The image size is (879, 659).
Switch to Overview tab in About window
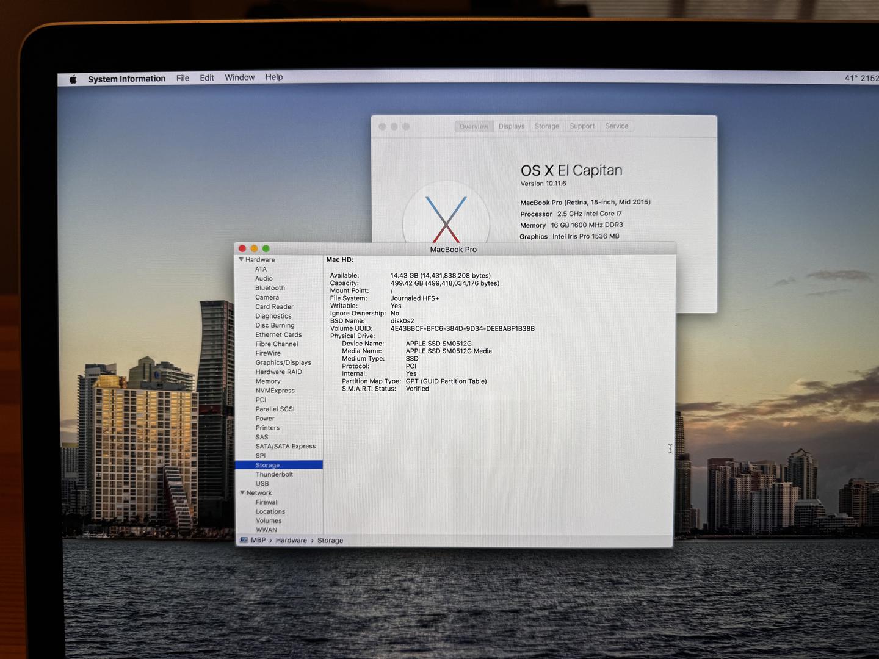tap(474, 126)
